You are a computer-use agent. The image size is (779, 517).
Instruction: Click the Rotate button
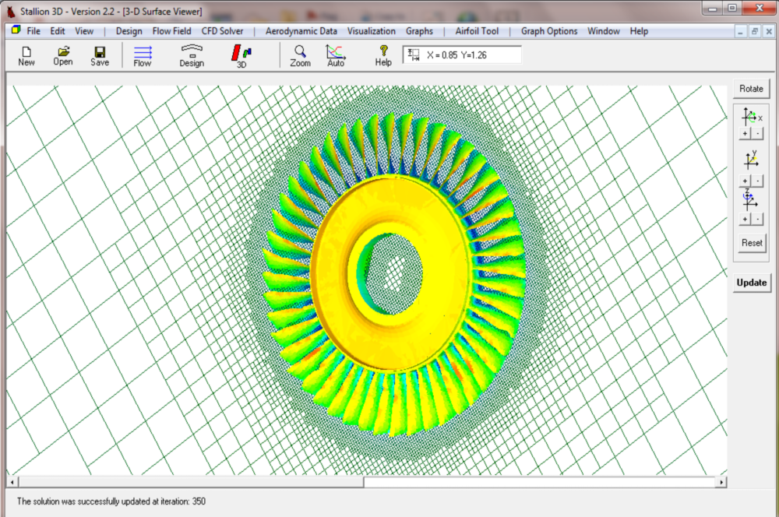[x=751, y=89]
